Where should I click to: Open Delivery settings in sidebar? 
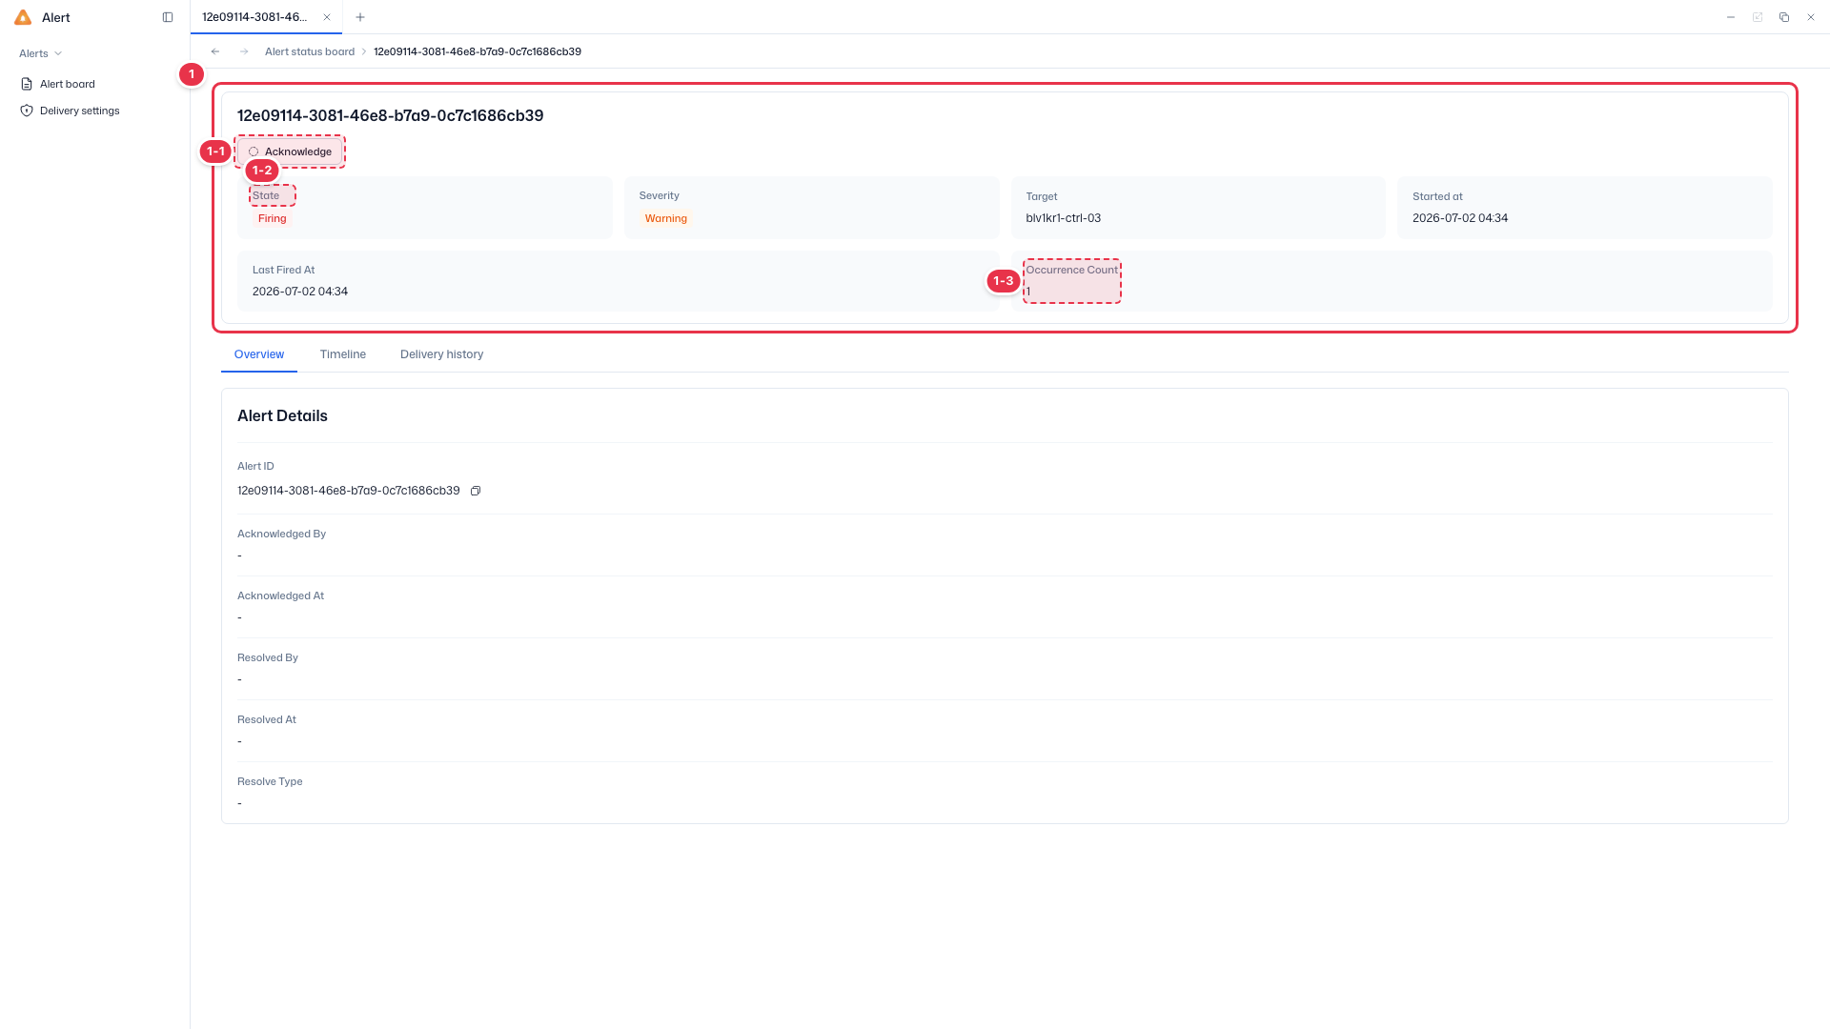point(80,111)
